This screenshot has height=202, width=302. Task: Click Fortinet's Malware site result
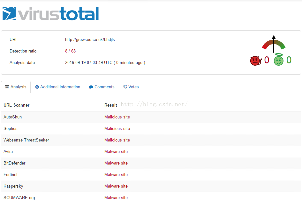click(116, 174)
